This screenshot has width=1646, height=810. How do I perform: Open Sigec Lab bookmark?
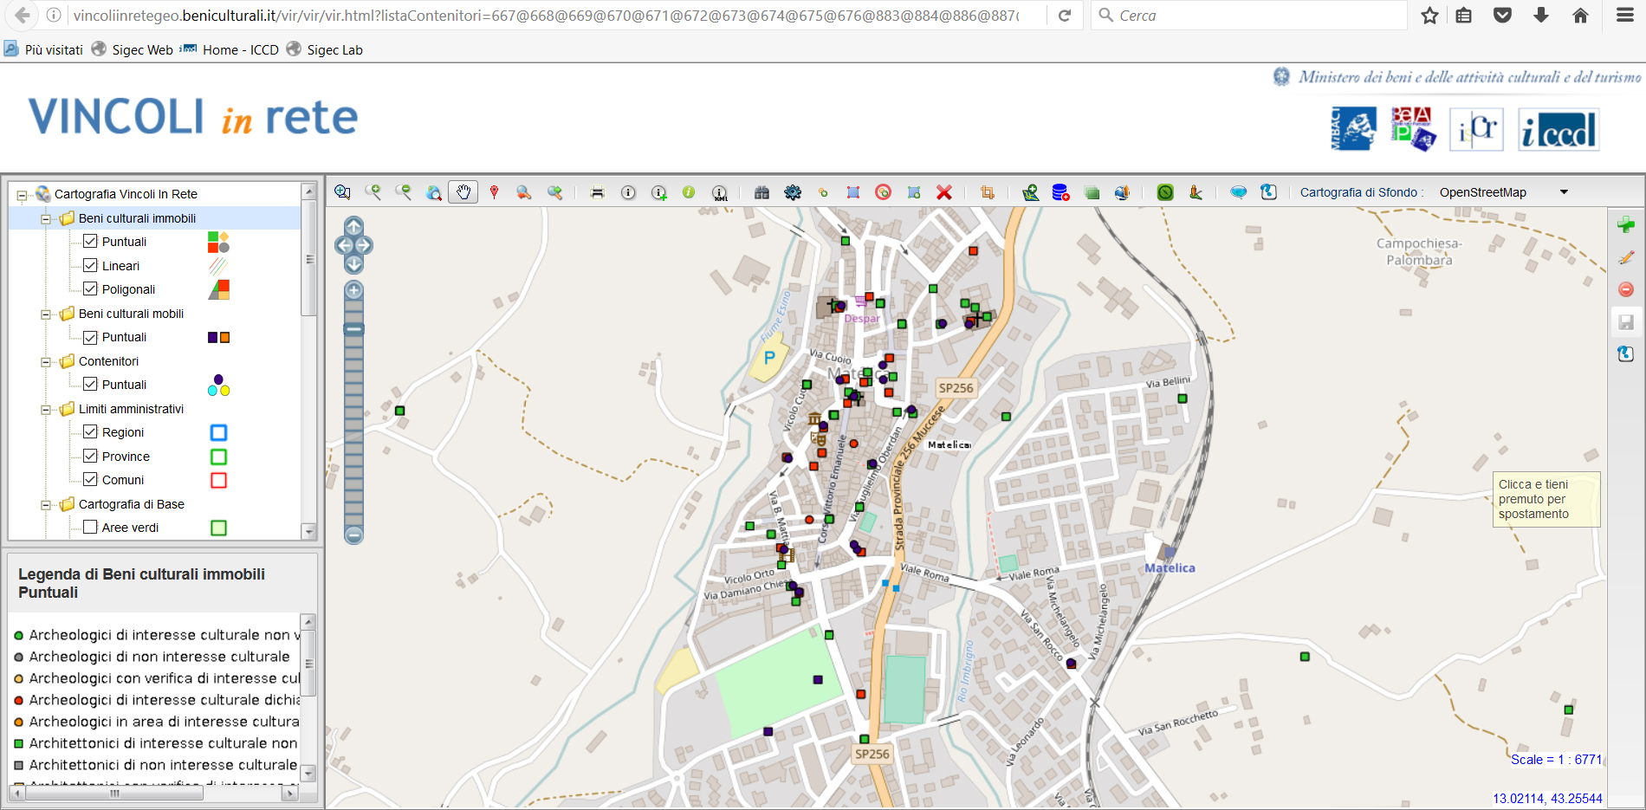point(325,49)
